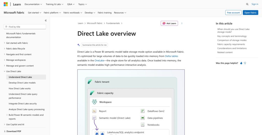Screen dimensions: 262x135
Task: Expand Manage workspaces node
Action: pyautogui.click(x=5, y=60)
